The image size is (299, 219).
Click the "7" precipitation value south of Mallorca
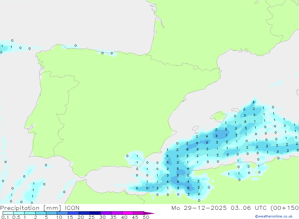[227, 136]
